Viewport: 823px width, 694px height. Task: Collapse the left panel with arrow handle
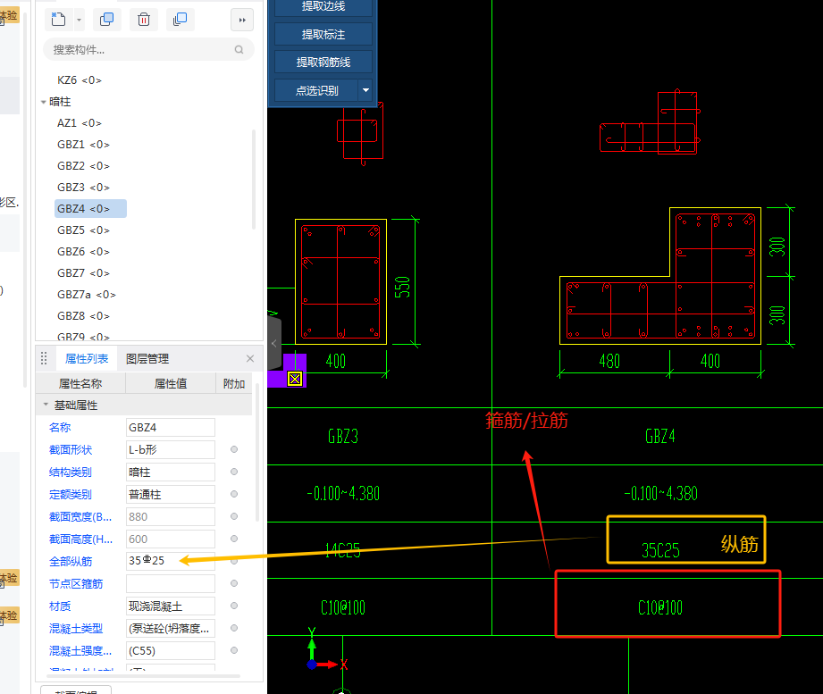(x=274, y=344)
